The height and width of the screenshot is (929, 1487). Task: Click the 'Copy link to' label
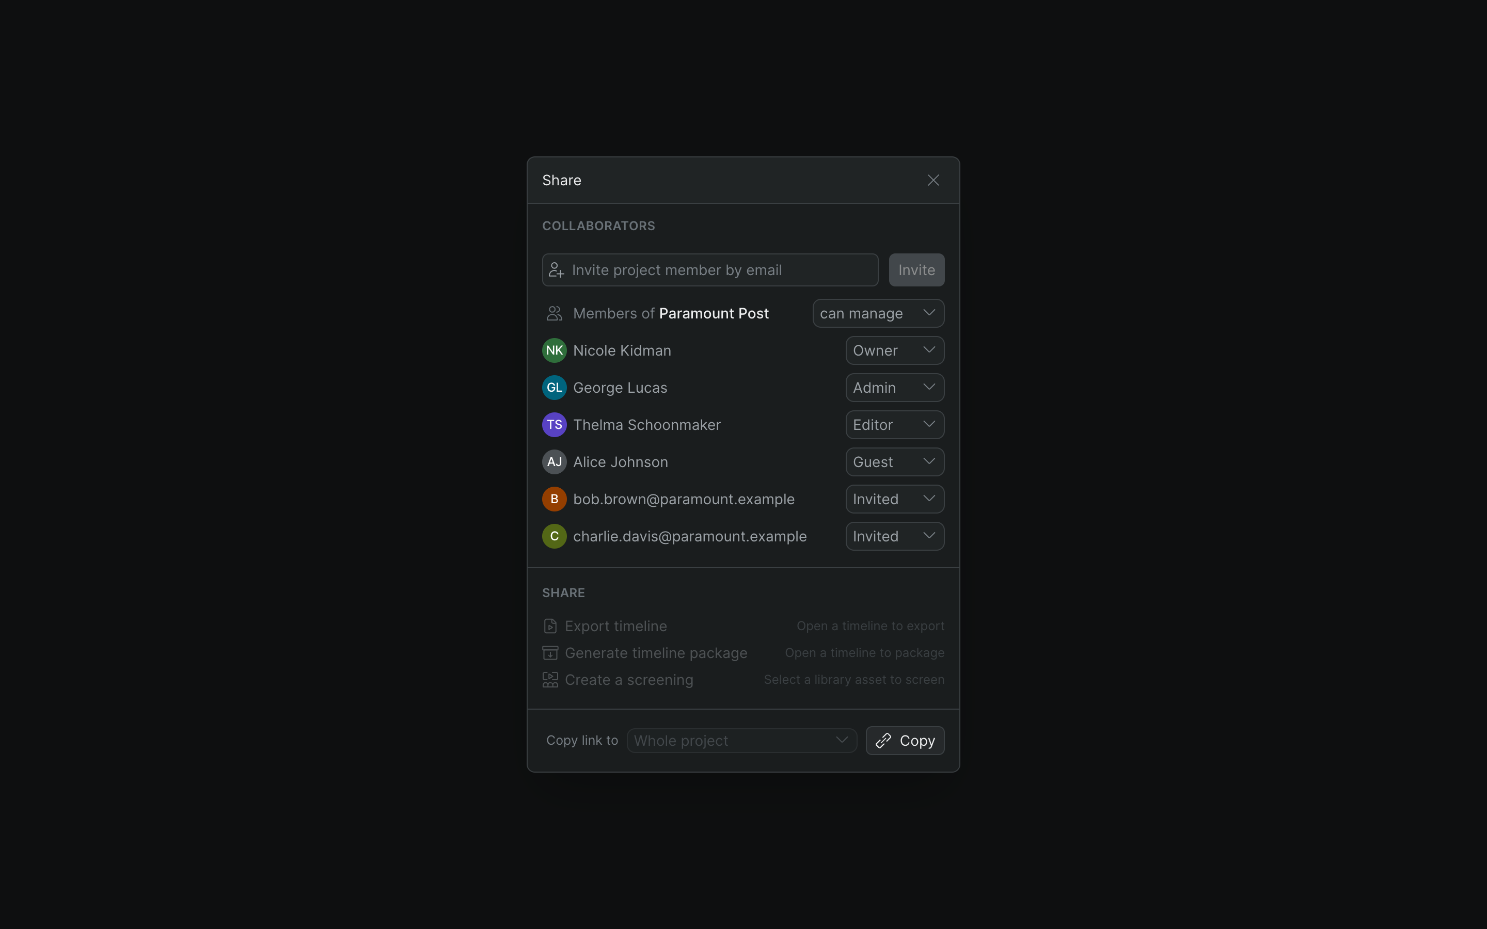point(582,741)
